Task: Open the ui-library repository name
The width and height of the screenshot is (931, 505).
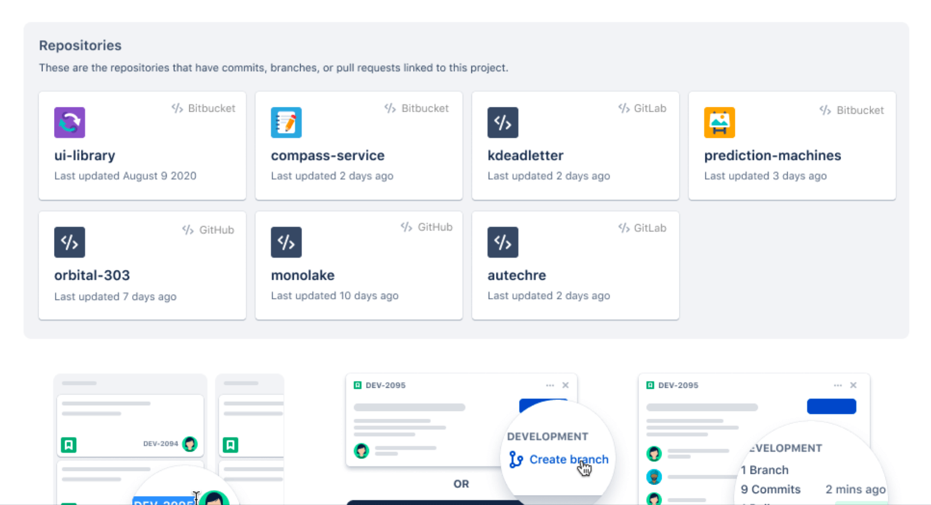Action: tap(84, 156)
